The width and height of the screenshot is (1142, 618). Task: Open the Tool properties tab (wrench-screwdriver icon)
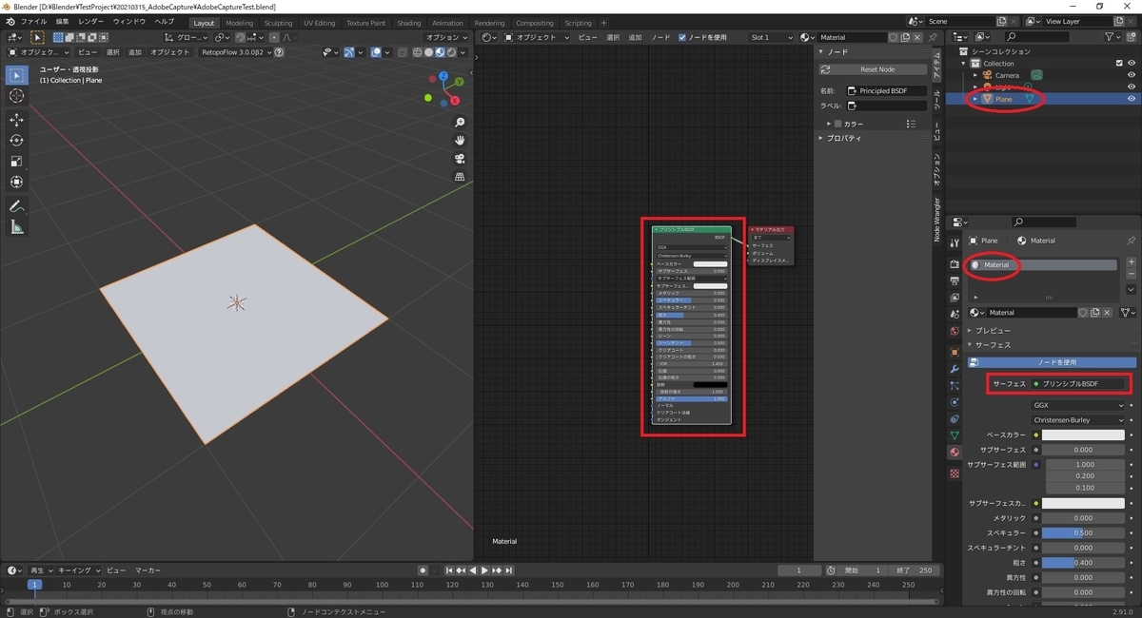click(x=955, y=244)
